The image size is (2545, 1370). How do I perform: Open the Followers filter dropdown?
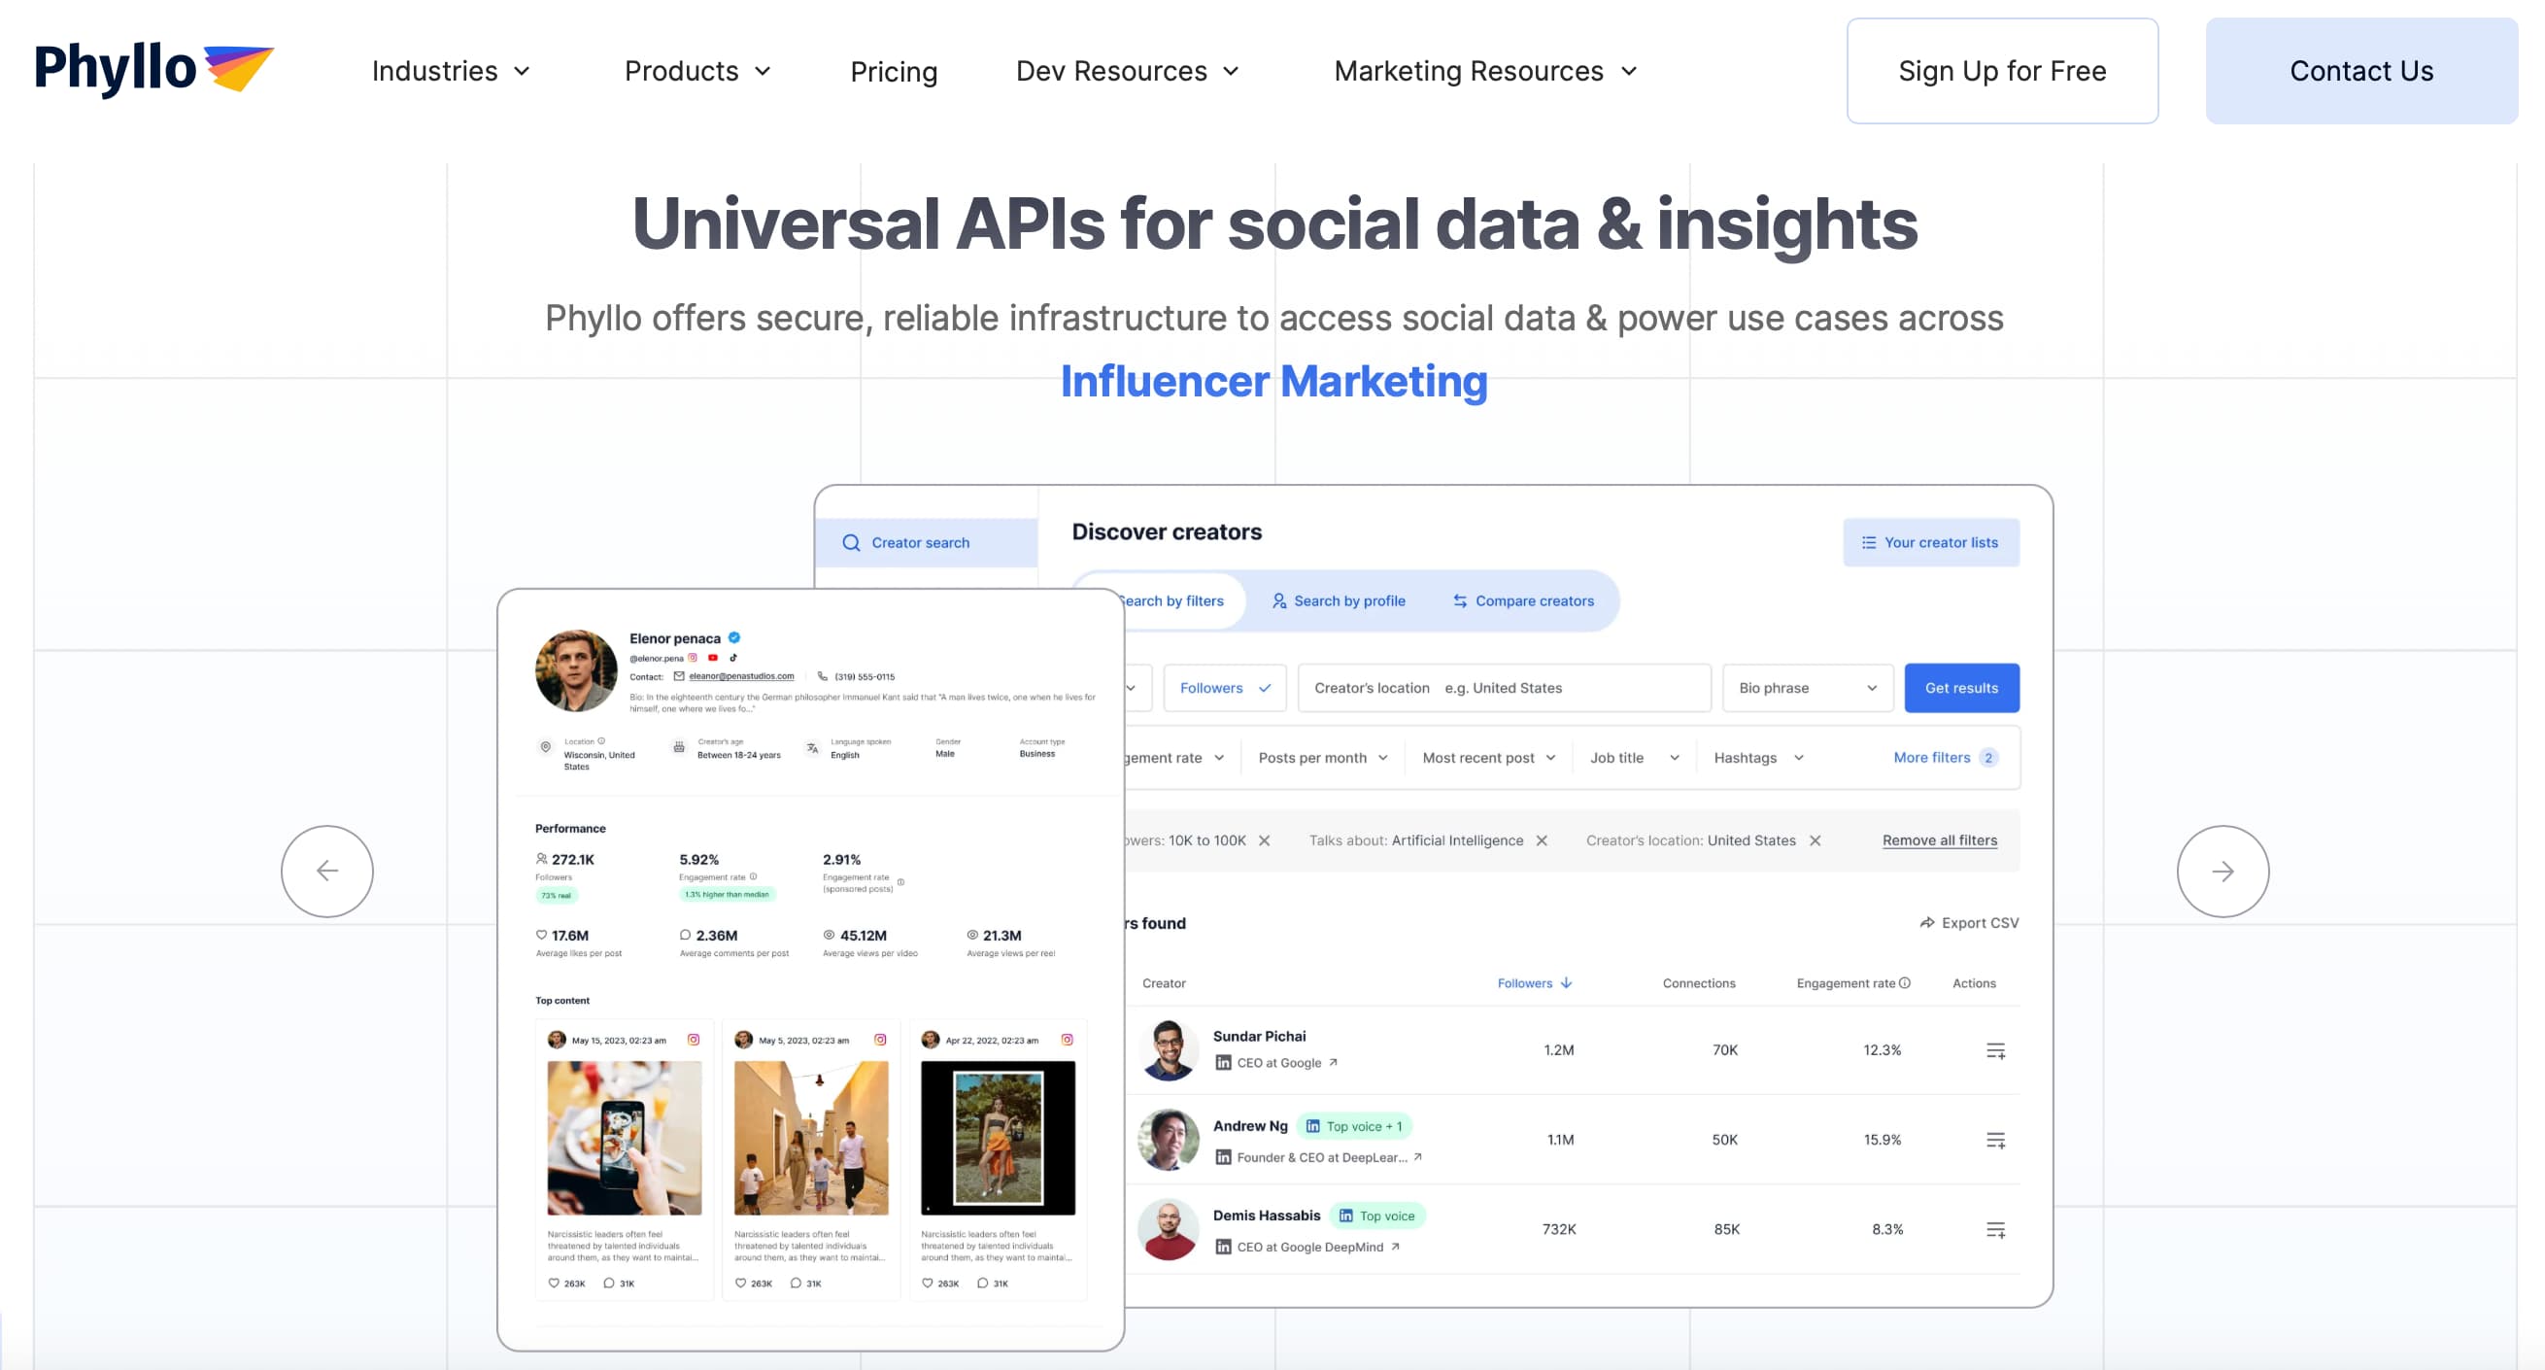point(1225,688)
